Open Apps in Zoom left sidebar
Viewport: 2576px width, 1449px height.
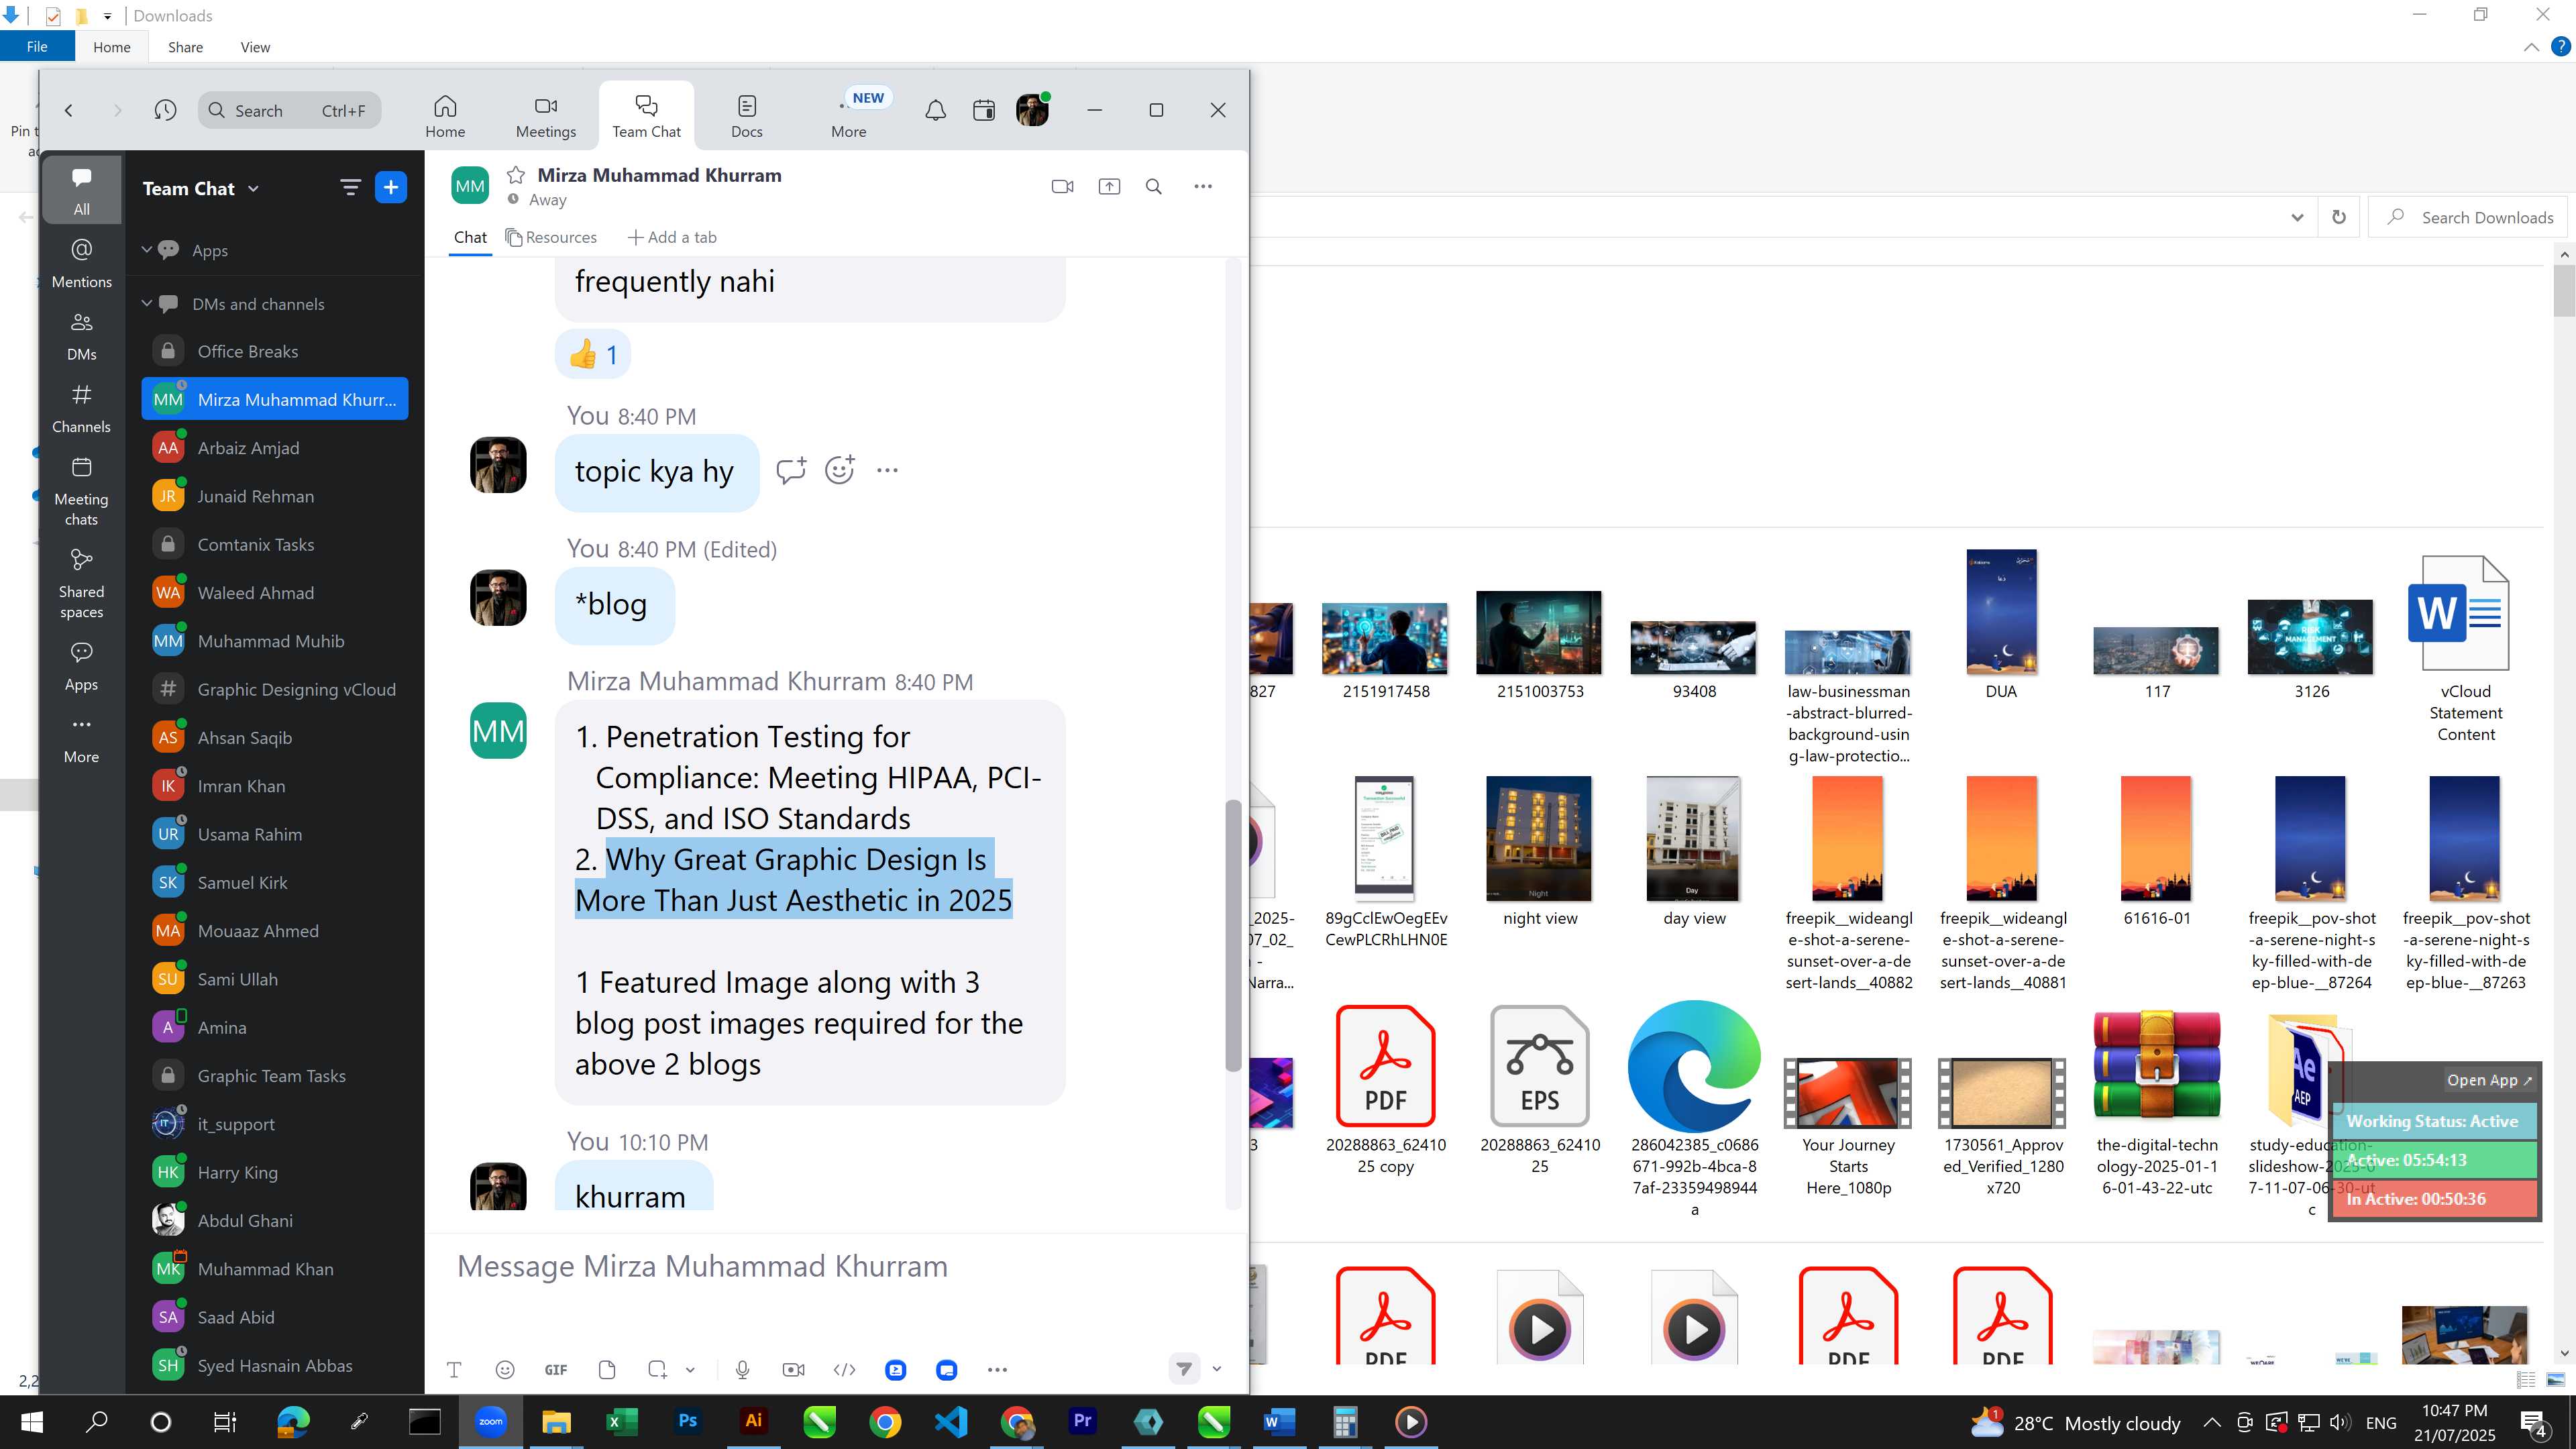pos(82,666)
